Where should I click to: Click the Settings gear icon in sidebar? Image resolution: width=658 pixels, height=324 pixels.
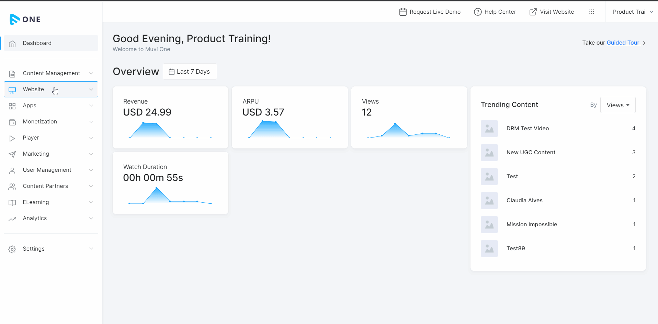pyautogui.click(x=12, y=249)
